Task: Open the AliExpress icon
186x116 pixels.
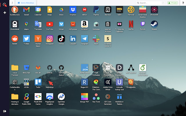Action: 73,24
